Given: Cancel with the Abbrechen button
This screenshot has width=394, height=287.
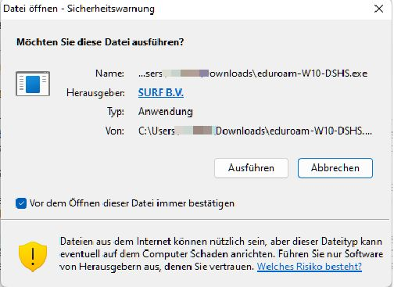Looking at the screenshot, I should point(335,168).
